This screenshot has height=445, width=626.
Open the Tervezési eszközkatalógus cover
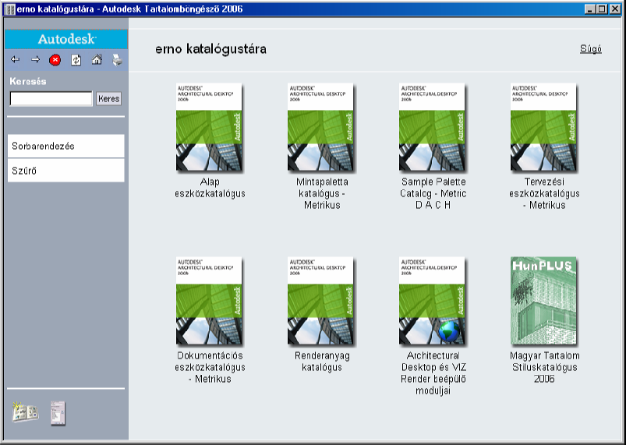coord(543,127)
